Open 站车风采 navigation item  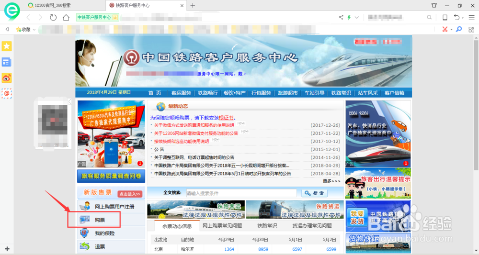pyautogui.click(x=368, y=93)
